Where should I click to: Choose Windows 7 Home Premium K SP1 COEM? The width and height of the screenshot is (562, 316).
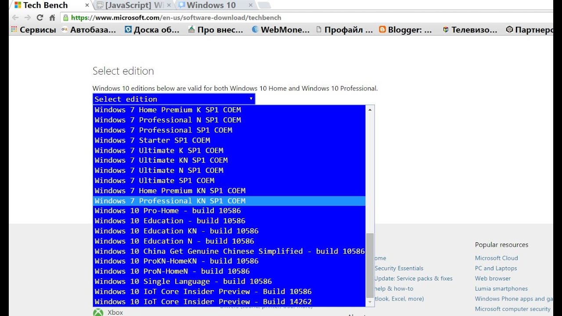click(x=229, y=110)
